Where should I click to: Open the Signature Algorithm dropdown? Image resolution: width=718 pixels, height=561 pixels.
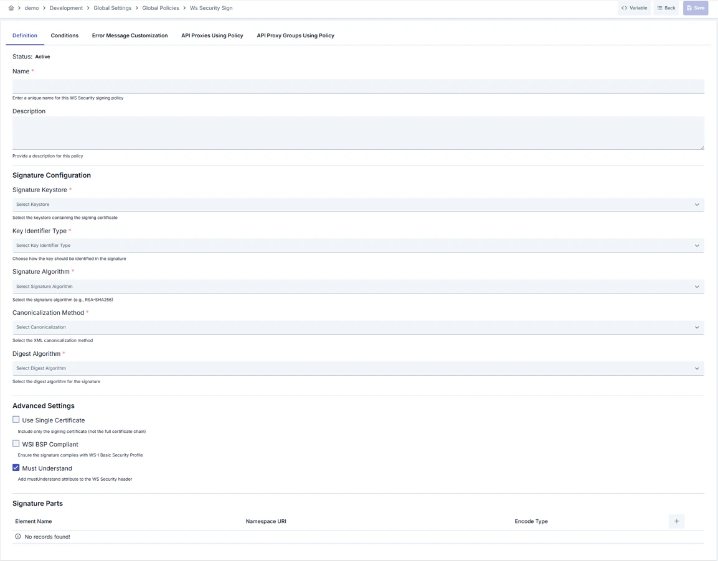click(x=358, y=287)
